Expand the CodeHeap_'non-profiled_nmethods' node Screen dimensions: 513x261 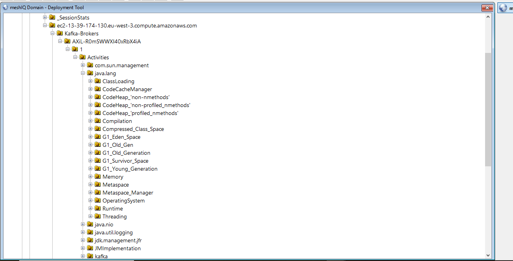pos(91,105)
